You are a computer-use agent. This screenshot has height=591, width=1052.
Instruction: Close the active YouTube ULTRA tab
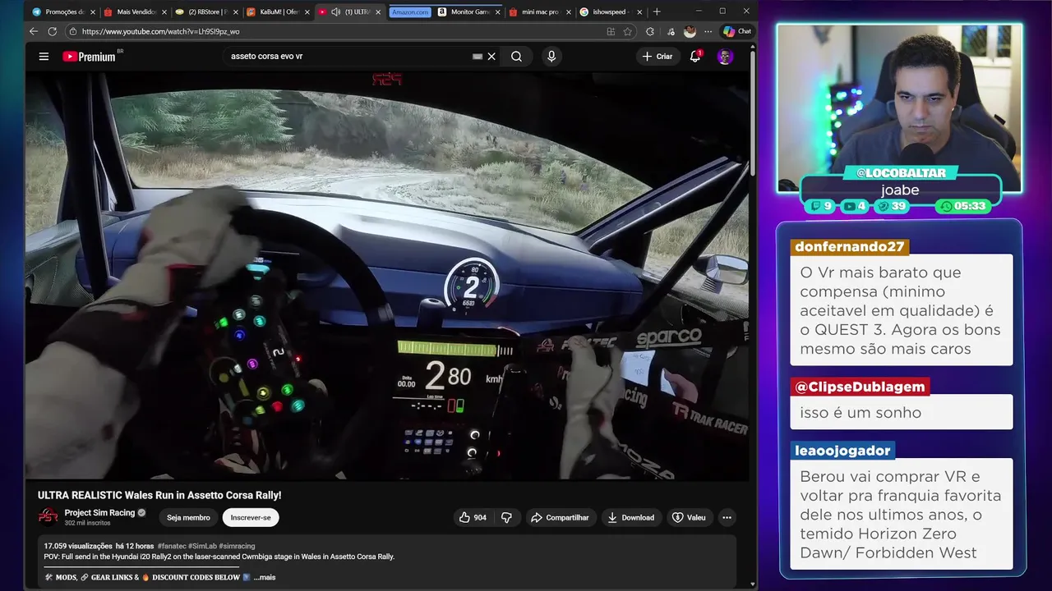(378, 11)
